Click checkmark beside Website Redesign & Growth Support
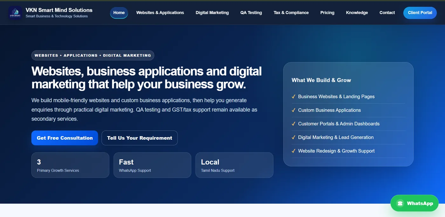This screenshot has height=217, width=445. coord(293,151)
